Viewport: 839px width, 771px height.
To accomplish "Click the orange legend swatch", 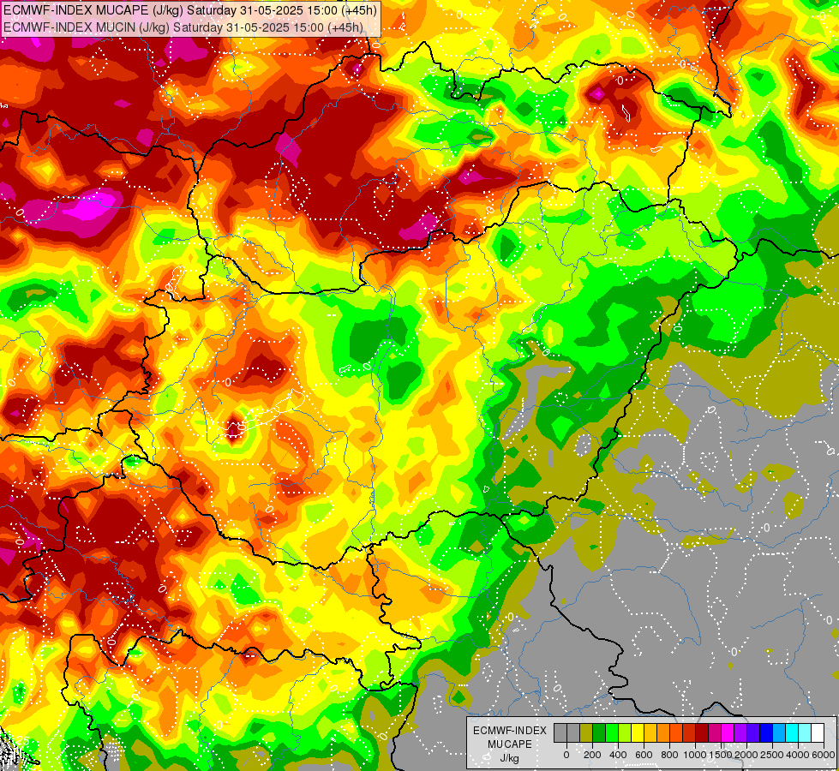I will (663, 733).
